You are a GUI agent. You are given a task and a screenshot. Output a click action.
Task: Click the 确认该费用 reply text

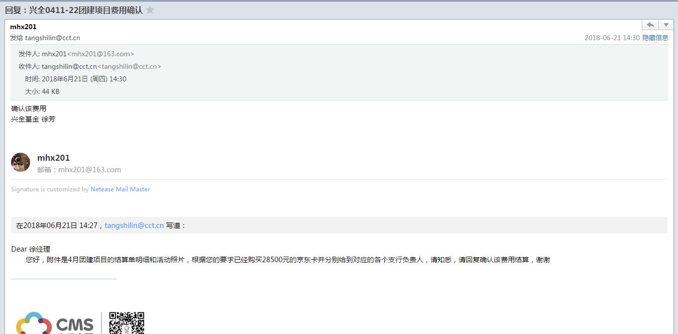29,108
